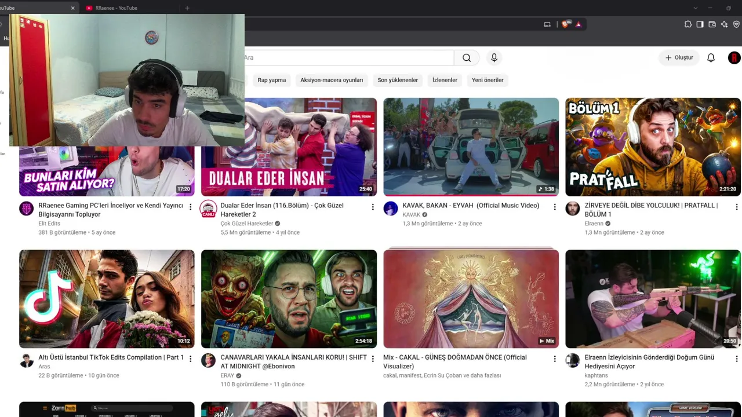
Task: Open the RRaenee Gaming PC'leri İnceliyor video title
Action: tap(111, 210)
